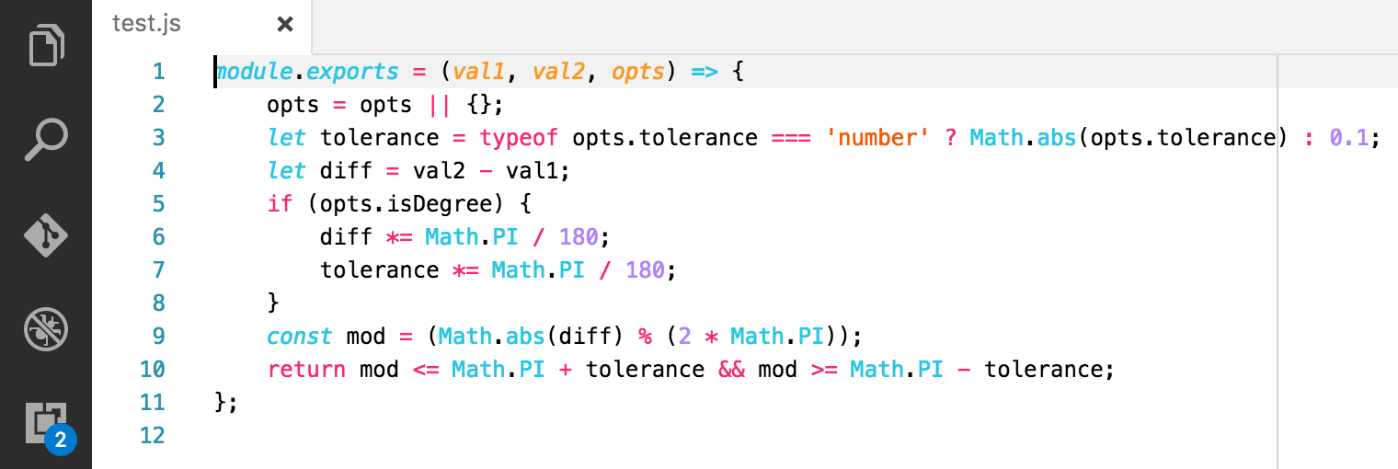Image resolution: width=1398 pixels, height=469 pixels.
Task: Click line number 5 in the gutter
Action: (x=158, y=204)
